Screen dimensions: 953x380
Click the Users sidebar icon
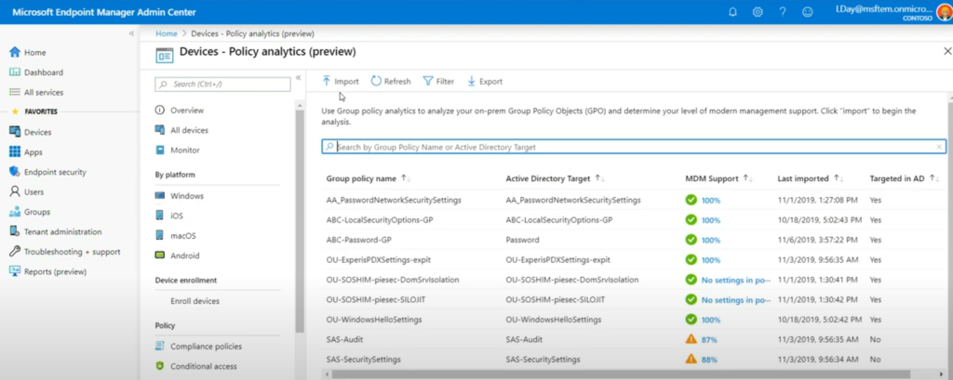tap(15, 191)
